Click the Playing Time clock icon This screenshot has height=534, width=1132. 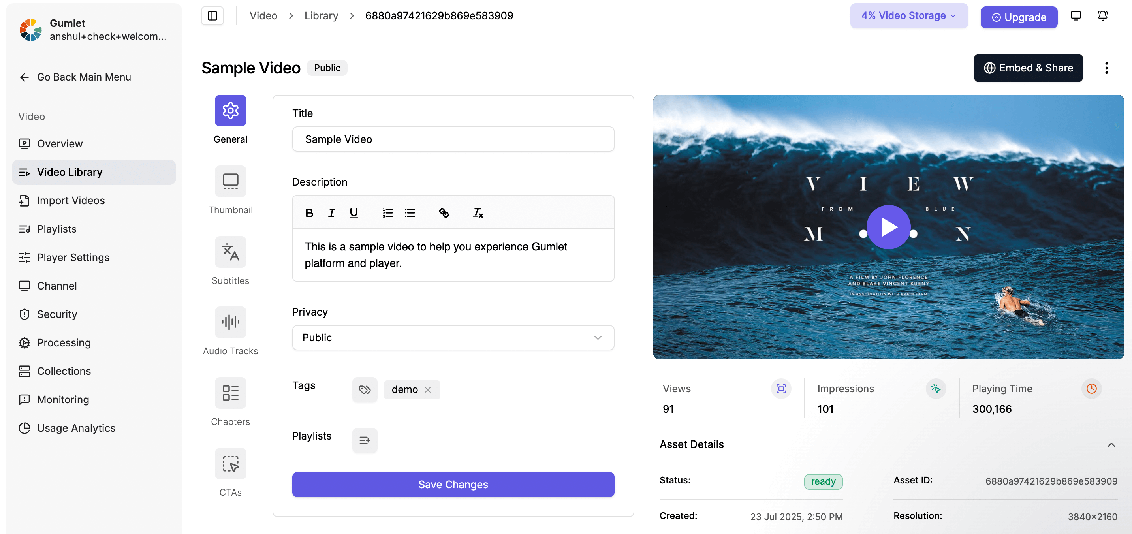click(x=1091, y=389)
